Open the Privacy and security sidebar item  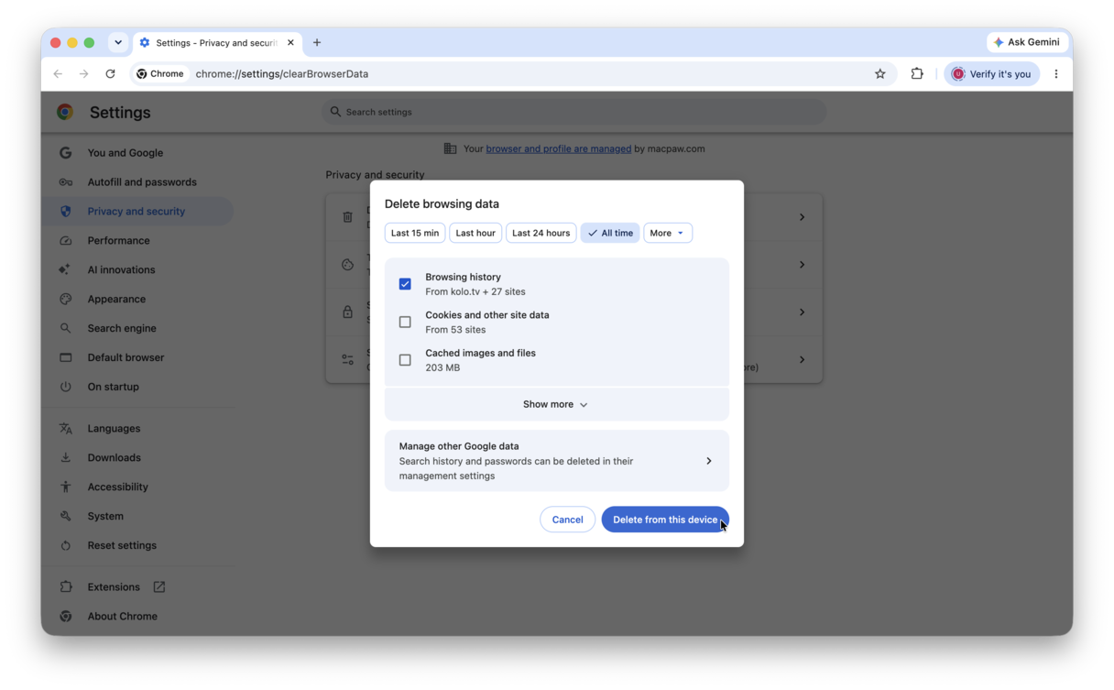137,212
